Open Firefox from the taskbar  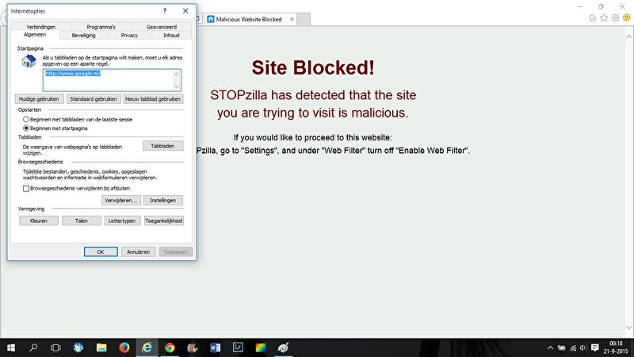point(124,347)
